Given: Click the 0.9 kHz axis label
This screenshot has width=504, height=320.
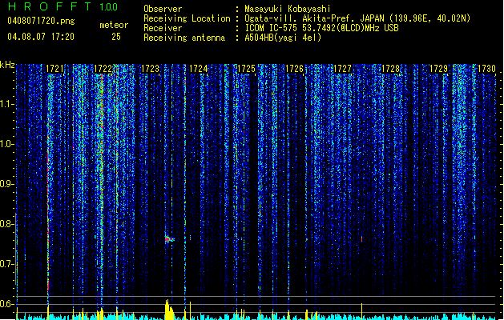Looking at the screenshot, I should point(7,184).
